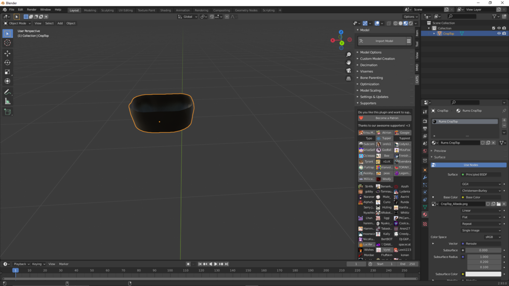Switch orthographic perspective grid icon

348,78
